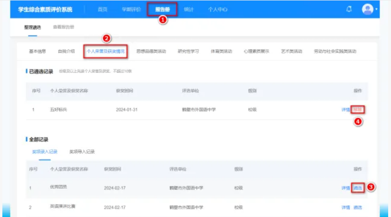
Task: Click the 学生综合素质评价系统 title logo
Action: point(45,9)
